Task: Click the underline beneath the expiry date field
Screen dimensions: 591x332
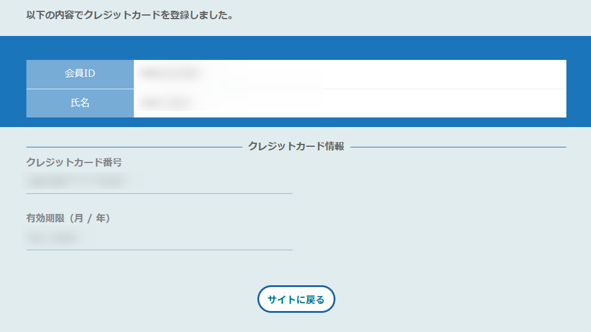Action: coord(160,249)
